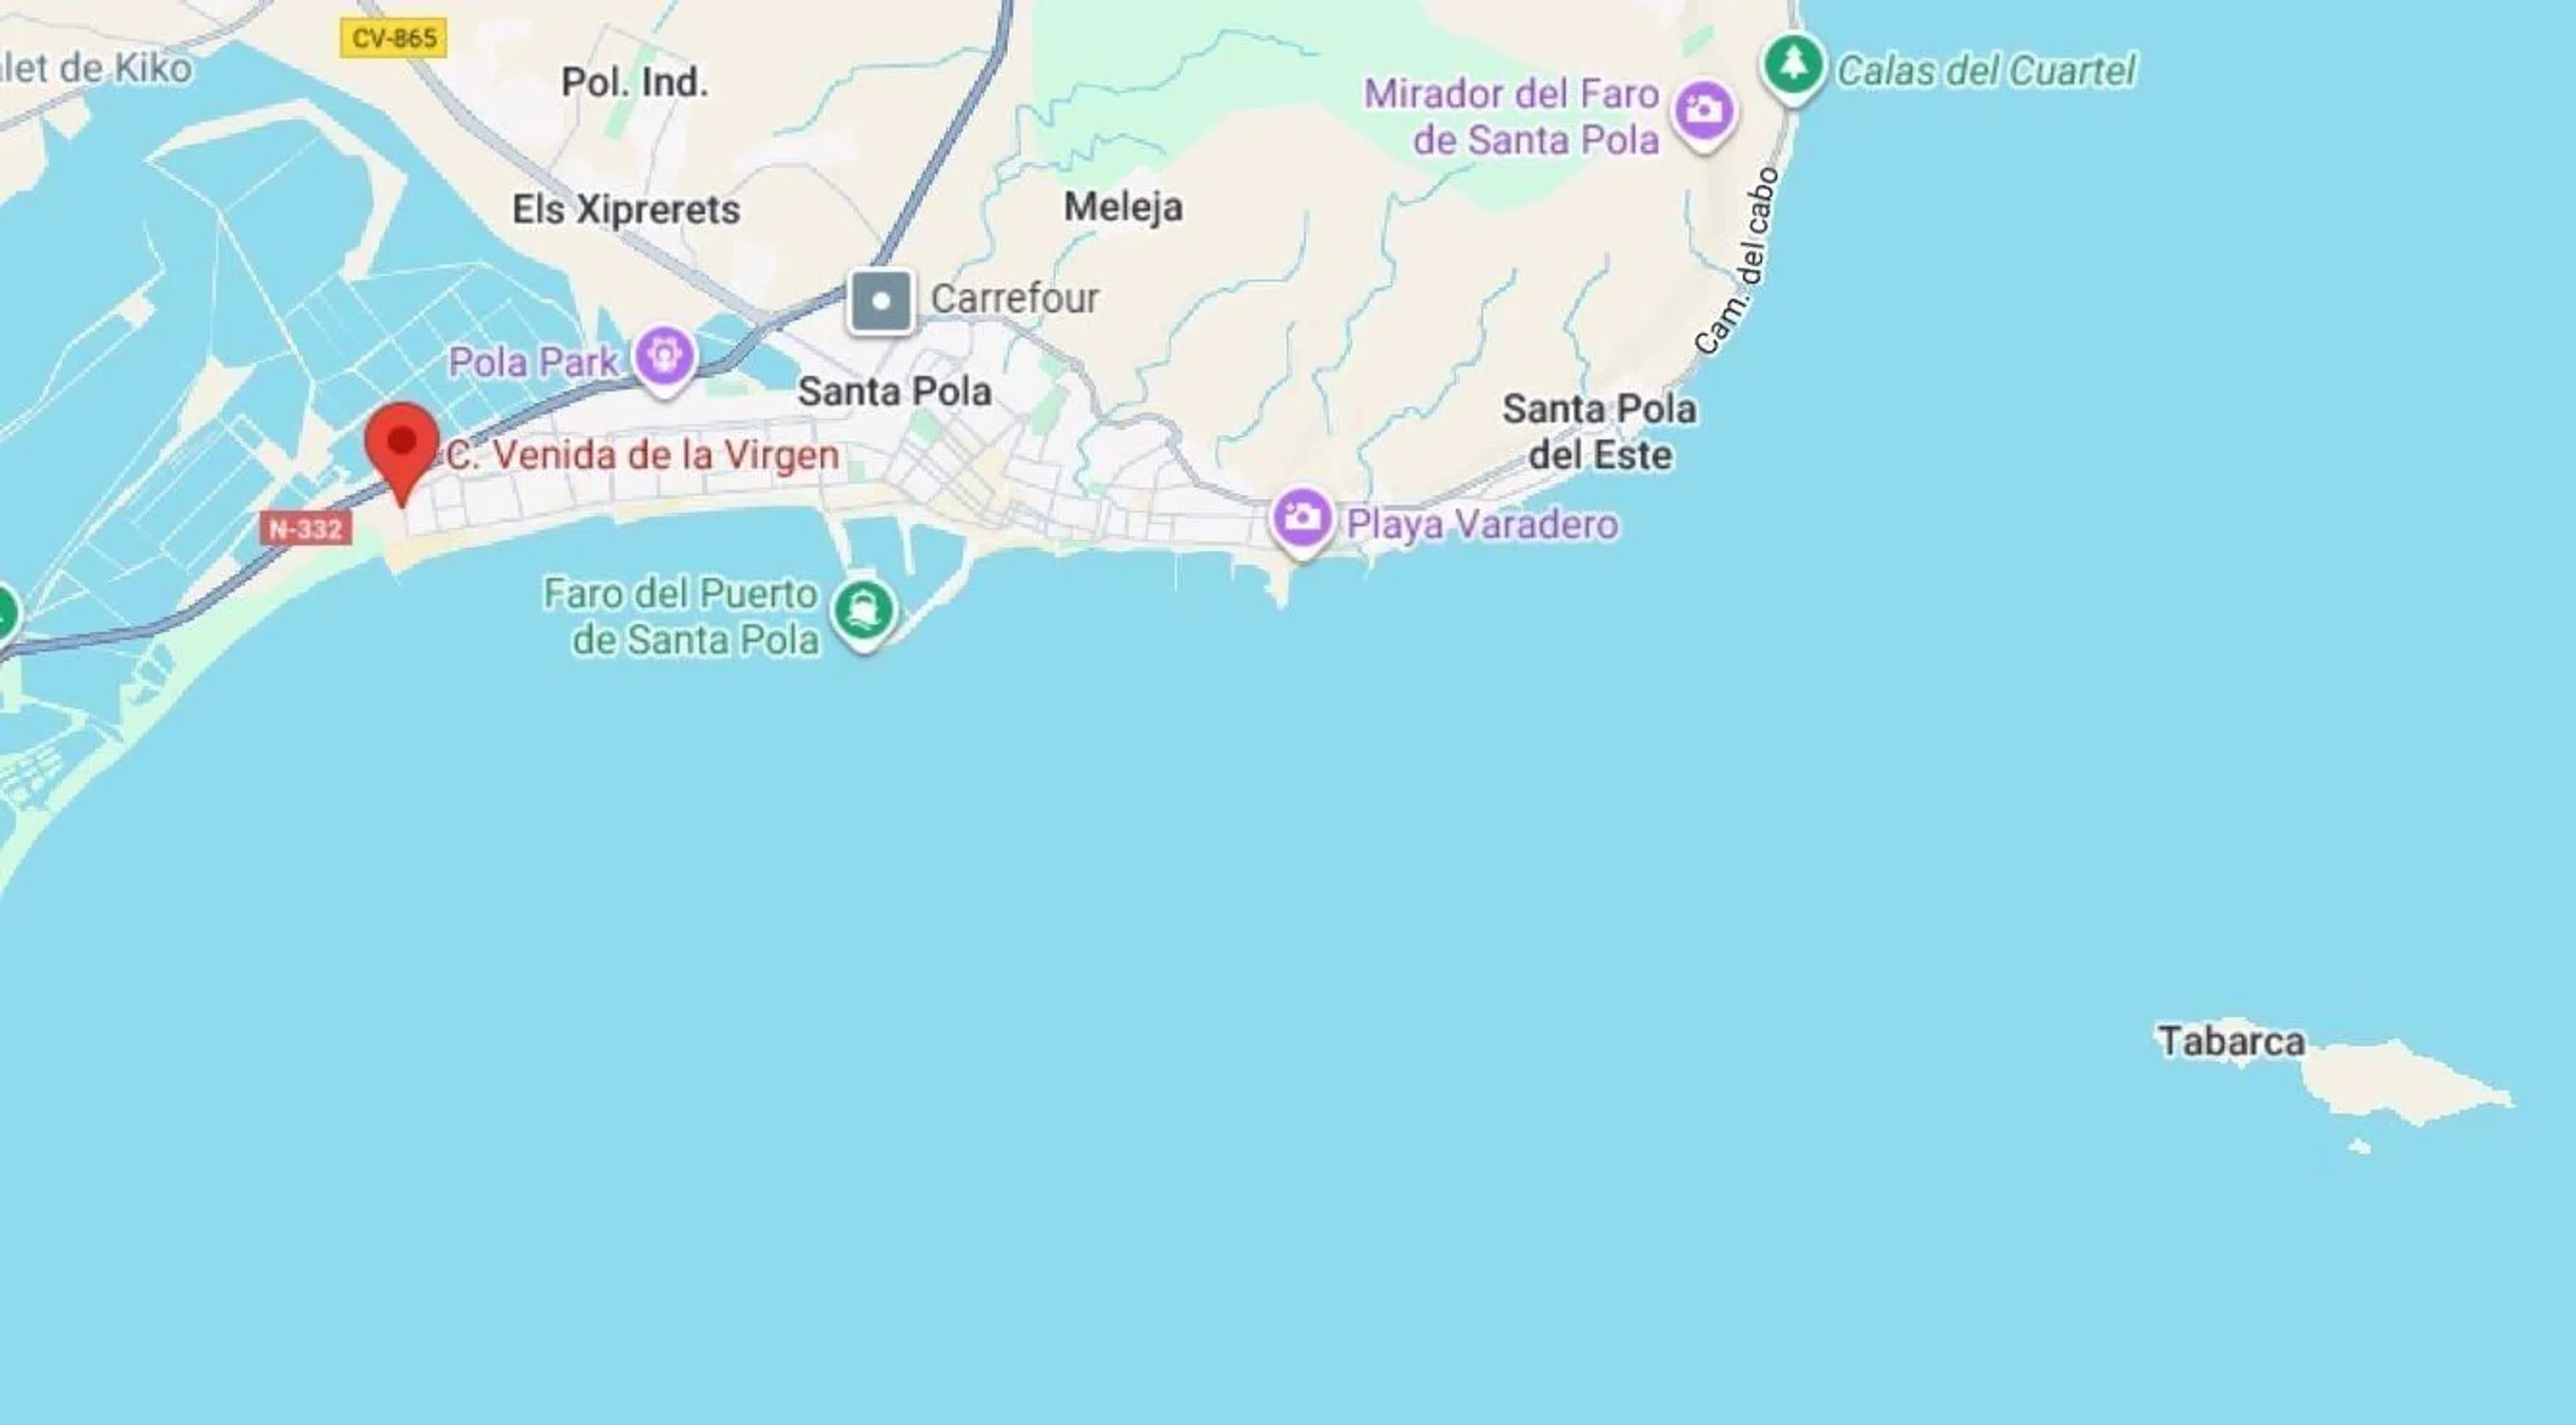The image size is (2576, 1425).
Task: Click the N-332 road shield
Action: pos(306,528)
